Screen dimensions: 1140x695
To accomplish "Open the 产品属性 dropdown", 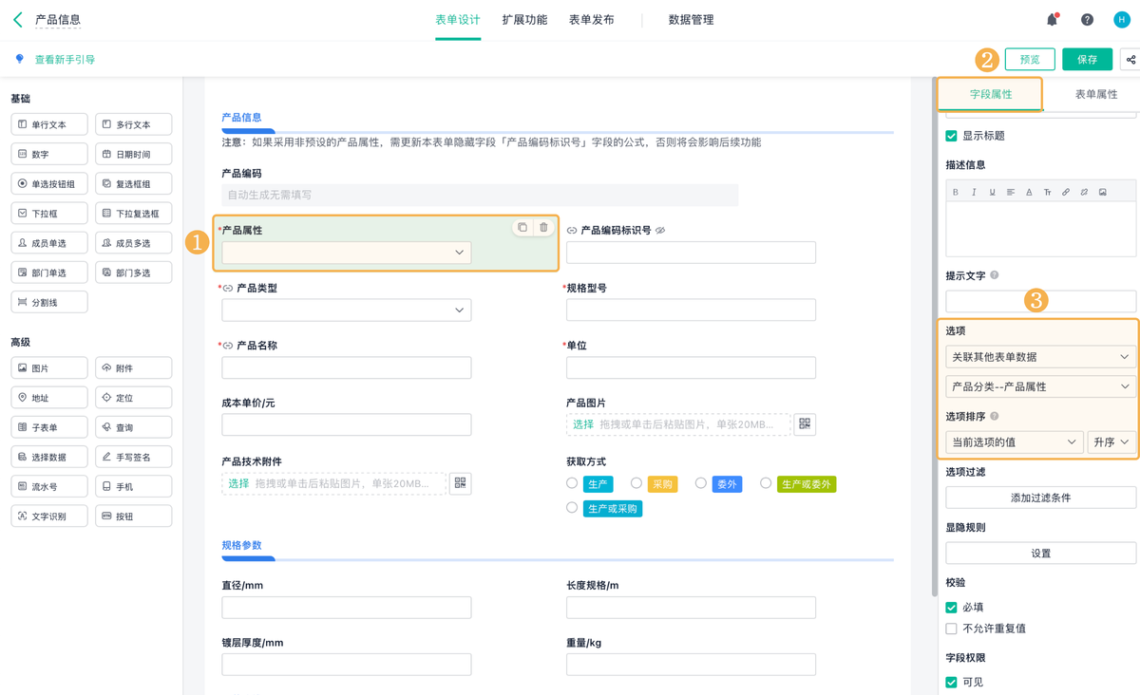I will tap(347, 253).
